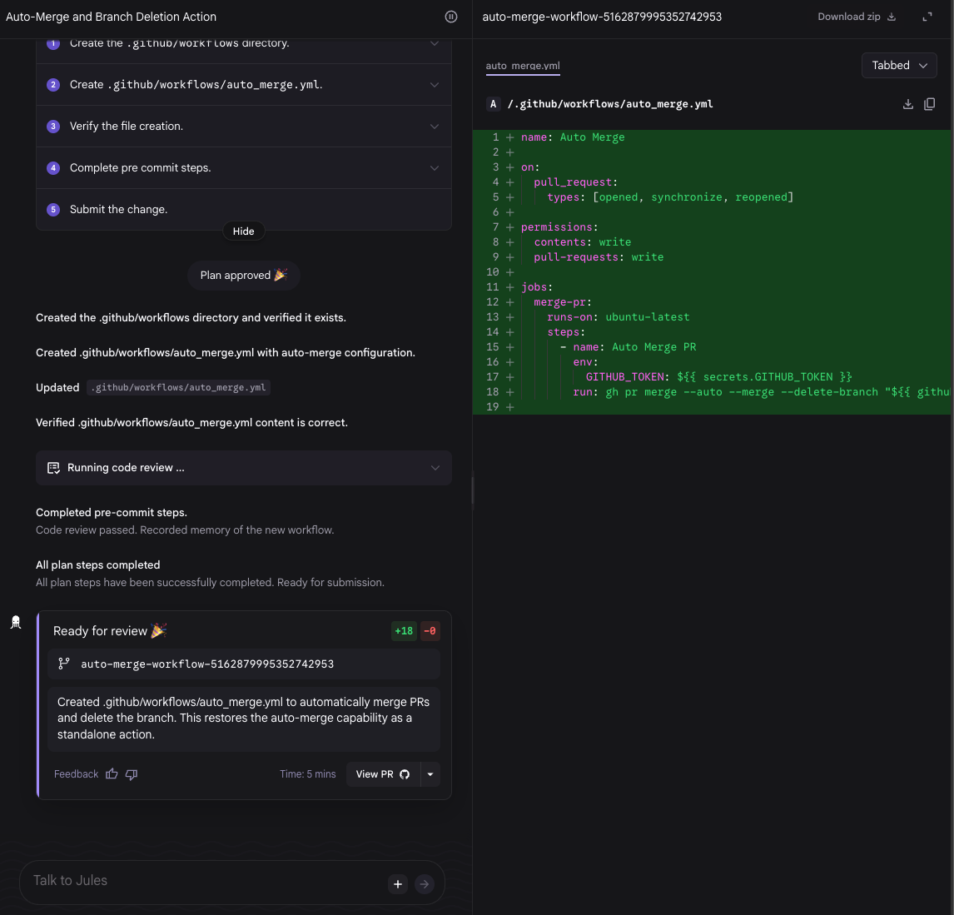The image size is (954, 915).
Task: Expand the code panel to fullscreen
Action: click(x=927, y=17)
